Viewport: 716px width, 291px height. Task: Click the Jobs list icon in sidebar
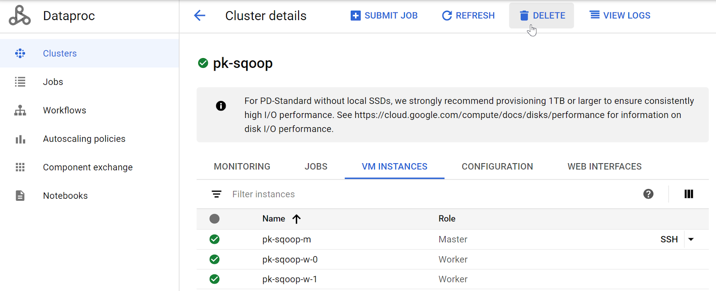click(x=20, y=82)
